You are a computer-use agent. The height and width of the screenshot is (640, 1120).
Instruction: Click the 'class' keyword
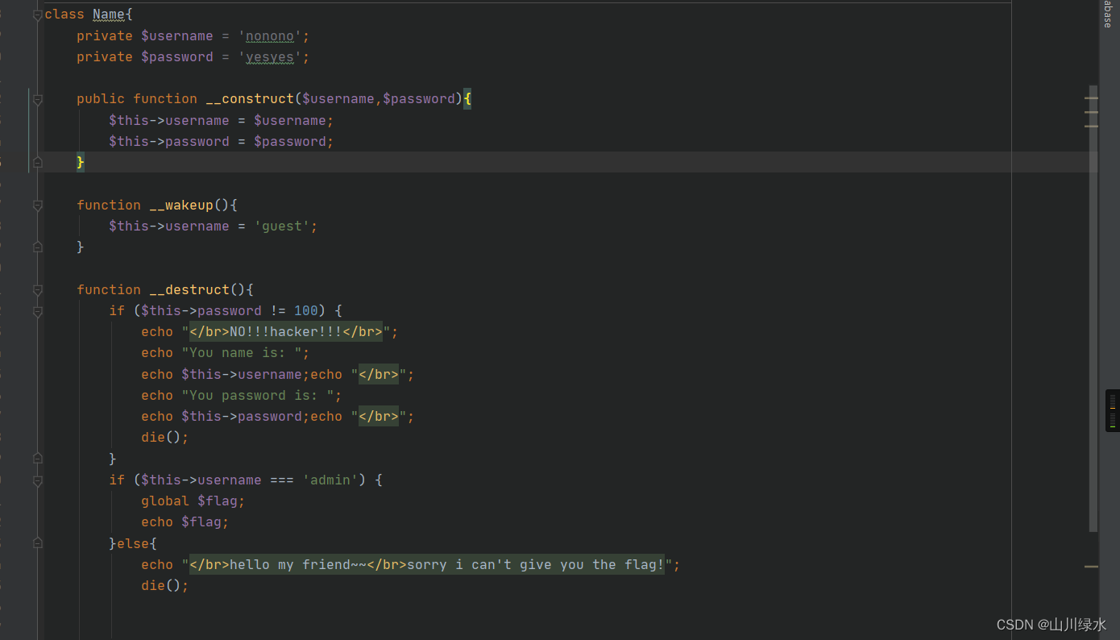pyautogui.click(x=64, y=15)
